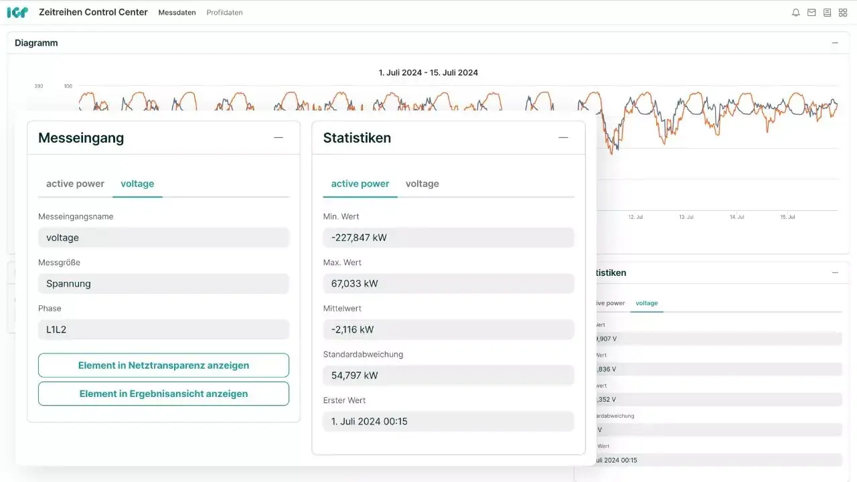Click Max. Wert field 67,033 kW
This screenshot has height=482, width=857.
pyautogui.click(x=449, y=284)
